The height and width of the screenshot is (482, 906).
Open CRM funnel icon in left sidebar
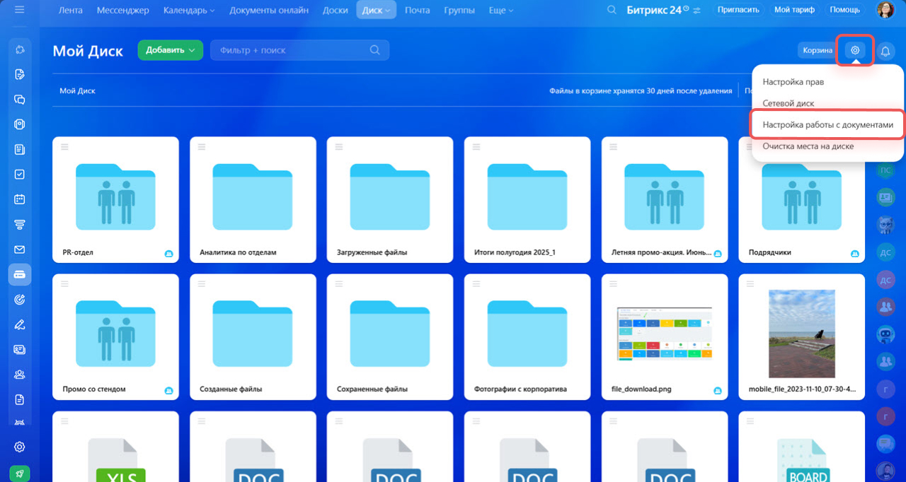pos(20,224)
